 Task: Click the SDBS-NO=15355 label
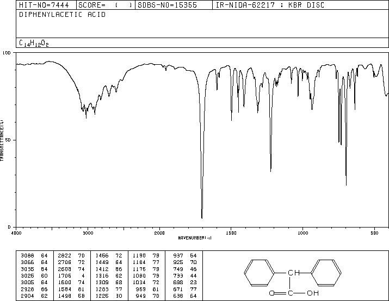click(x=167, y=5)
